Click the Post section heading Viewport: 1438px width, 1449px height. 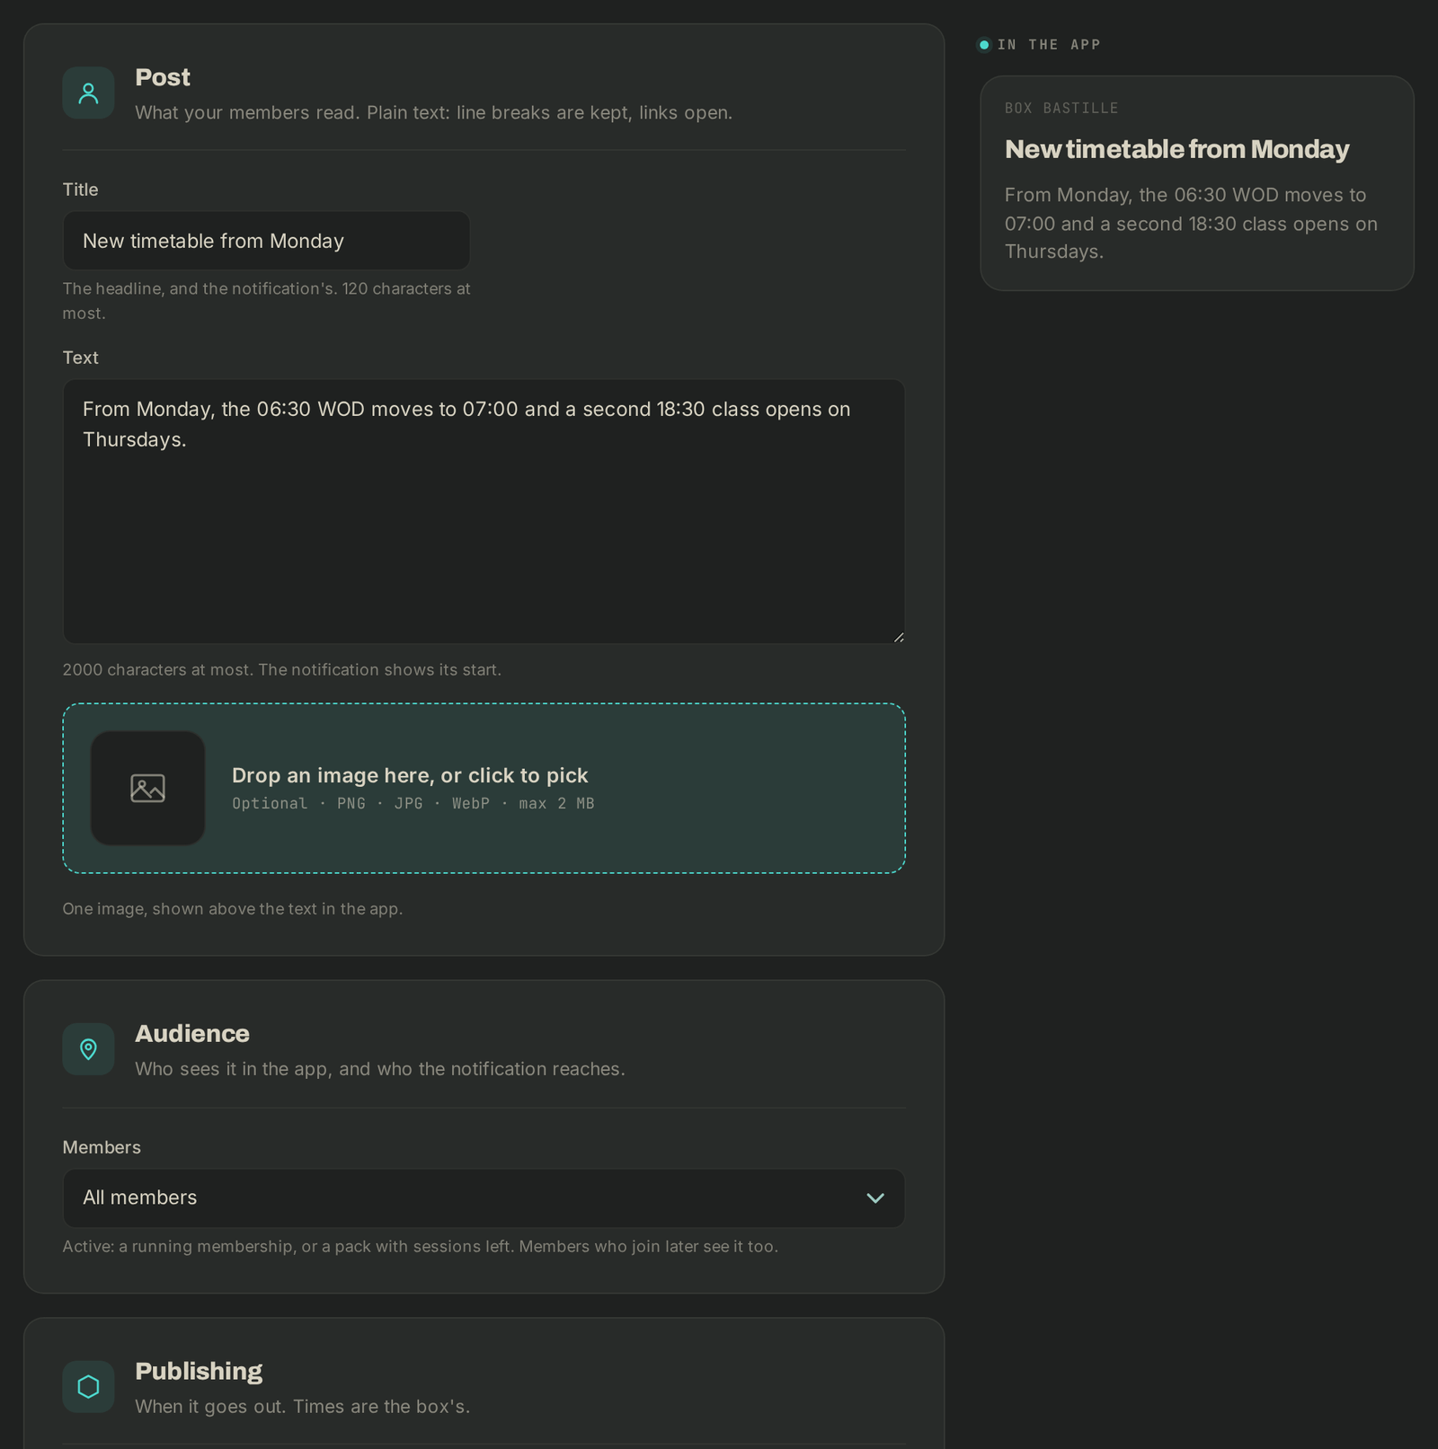[163, 77]
